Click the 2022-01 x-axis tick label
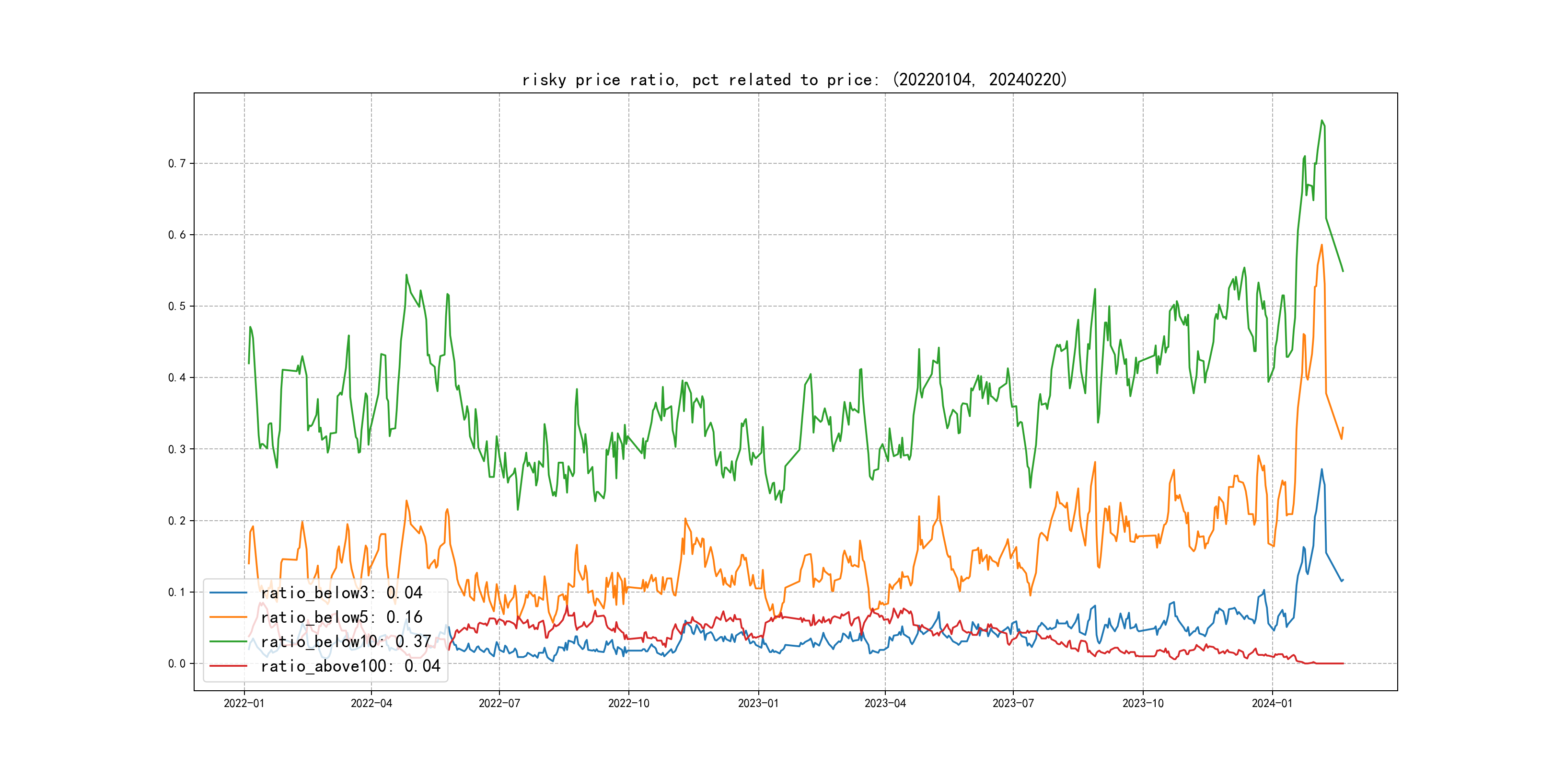This screenshot has width=1553, height=776. tap(243, 703)
